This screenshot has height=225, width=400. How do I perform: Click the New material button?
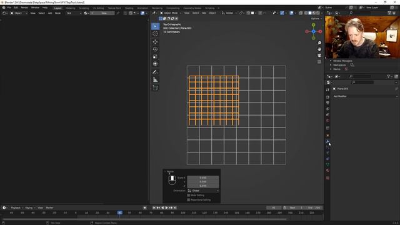[102, 13]
